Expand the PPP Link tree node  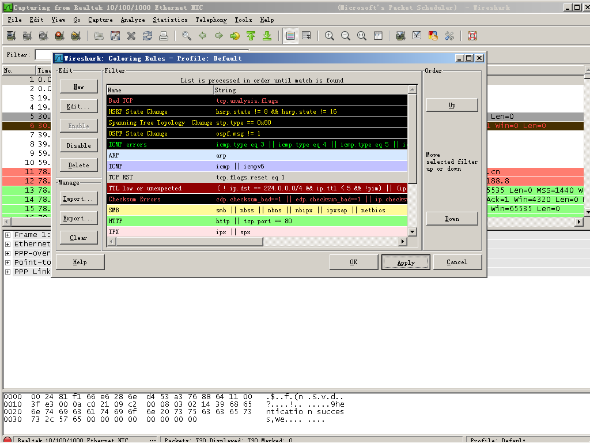pyautogui.click(x=7, y=272)
